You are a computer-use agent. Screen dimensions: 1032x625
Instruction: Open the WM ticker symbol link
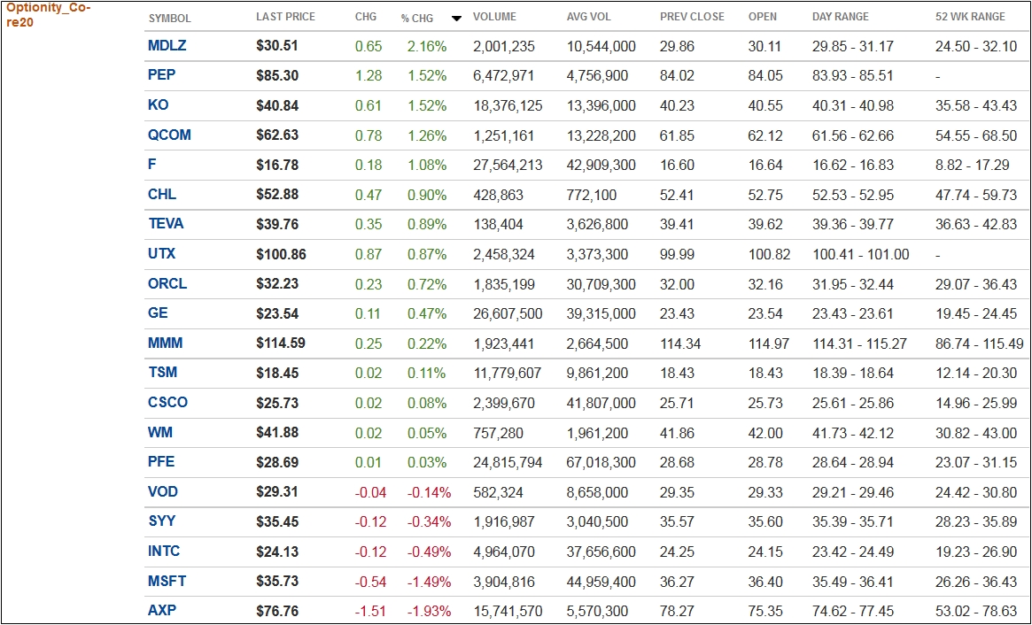pos(160,433)
